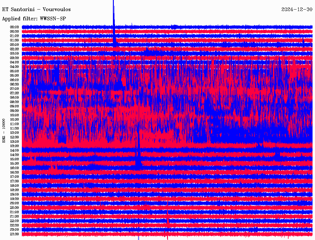
Task: Click the 01:00 time label
Action: pos(14,36)
